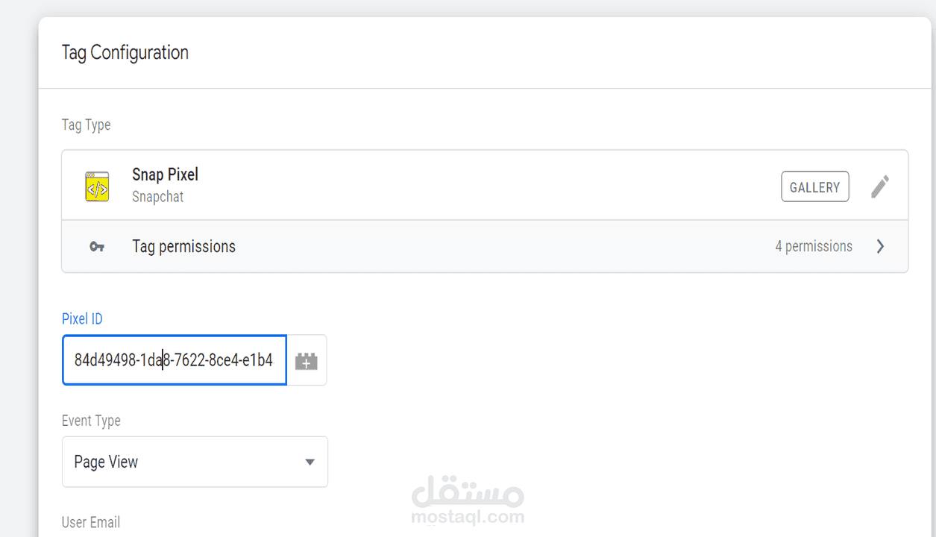Click the Tag Type section label
The height and width of the screenshot is (537, 936).
(x=86, y=125)
